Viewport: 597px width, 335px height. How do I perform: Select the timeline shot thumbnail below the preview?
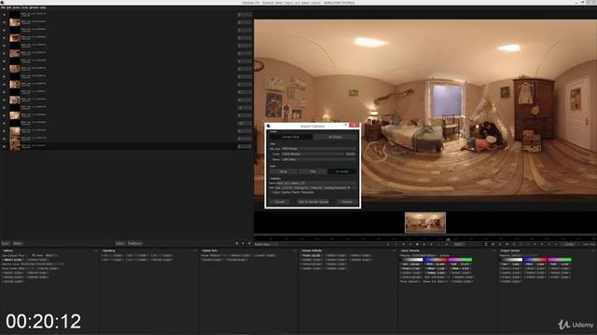point(425,222)
